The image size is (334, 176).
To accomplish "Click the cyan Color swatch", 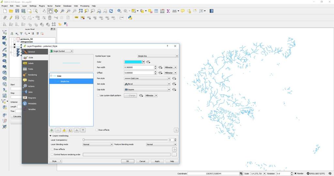I will pyautogui.click(x=133, y=62).
